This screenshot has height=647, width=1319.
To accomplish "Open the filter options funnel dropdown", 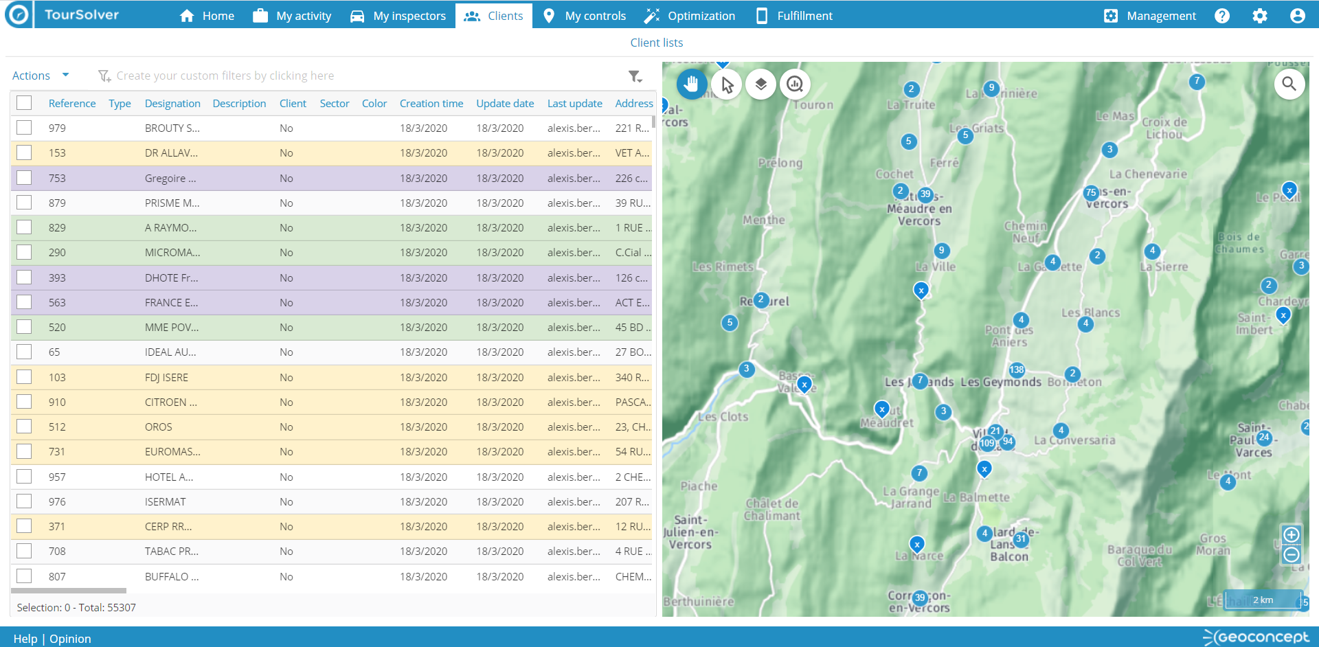I will 635,76.
